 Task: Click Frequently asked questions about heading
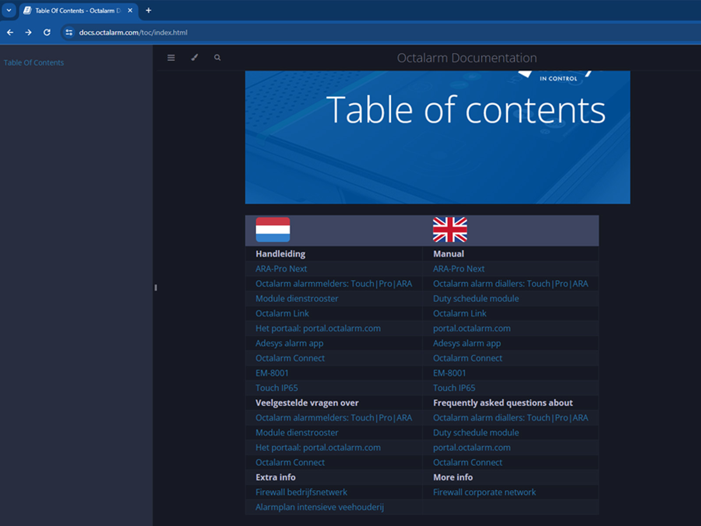tap(503, 403)
